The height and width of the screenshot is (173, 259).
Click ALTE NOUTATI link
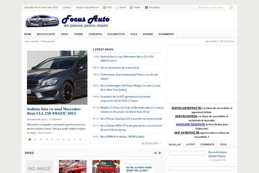[151, 143]
